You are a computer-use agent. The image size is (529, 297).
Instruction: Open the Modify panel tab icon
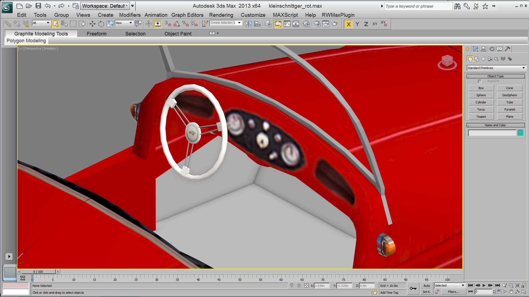pos(475,49)
